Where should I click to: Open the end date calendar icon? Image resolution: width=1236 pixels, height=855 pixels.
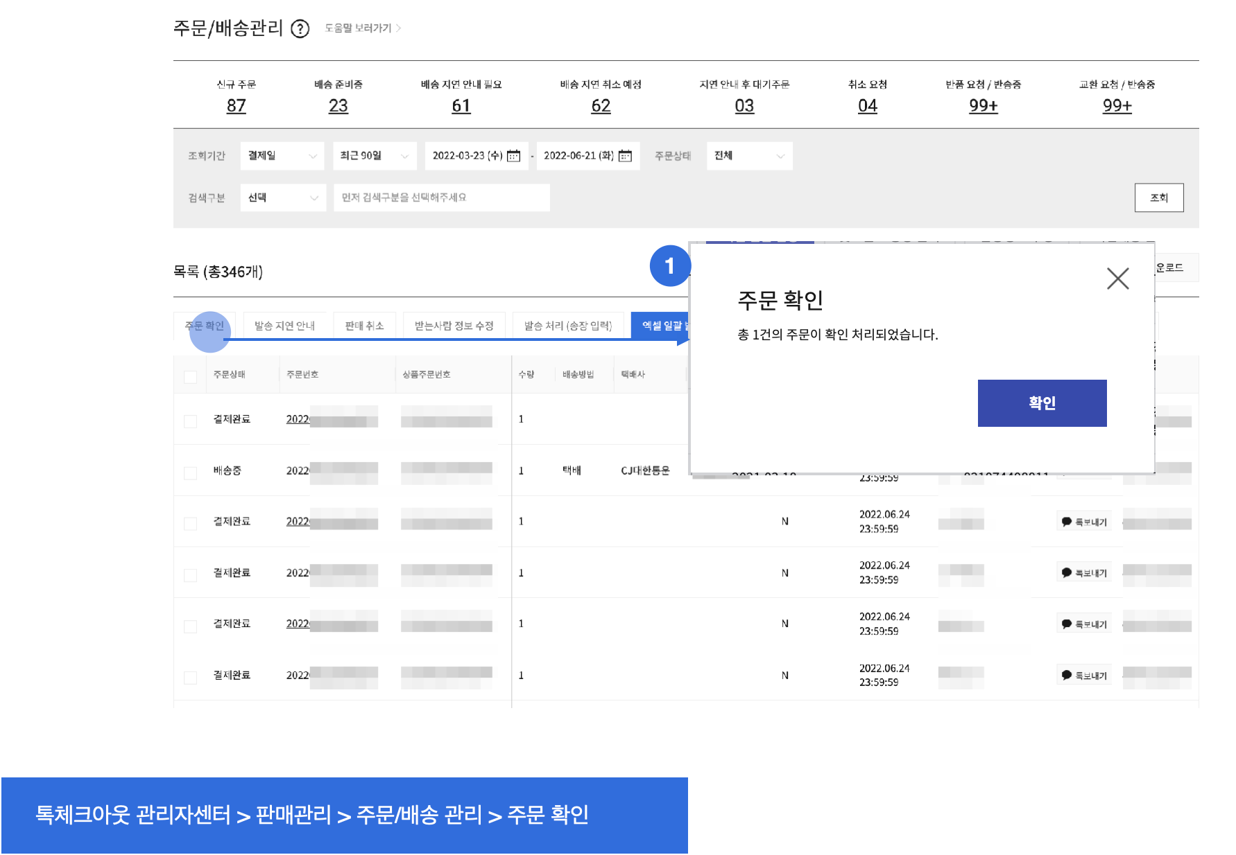pyautogui.click(x=625, y=156)
